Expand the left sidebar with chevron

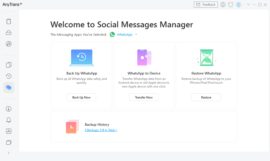click(x=9, y=153)
